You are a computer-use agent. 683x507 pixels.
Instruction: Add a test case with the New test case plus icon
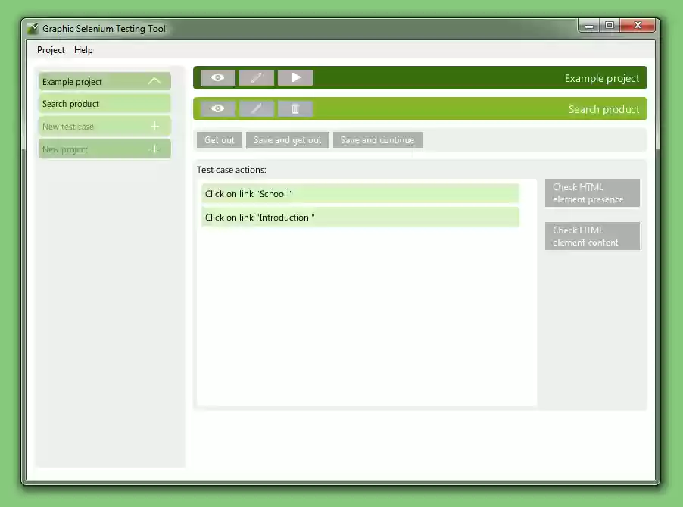point(154,126)
